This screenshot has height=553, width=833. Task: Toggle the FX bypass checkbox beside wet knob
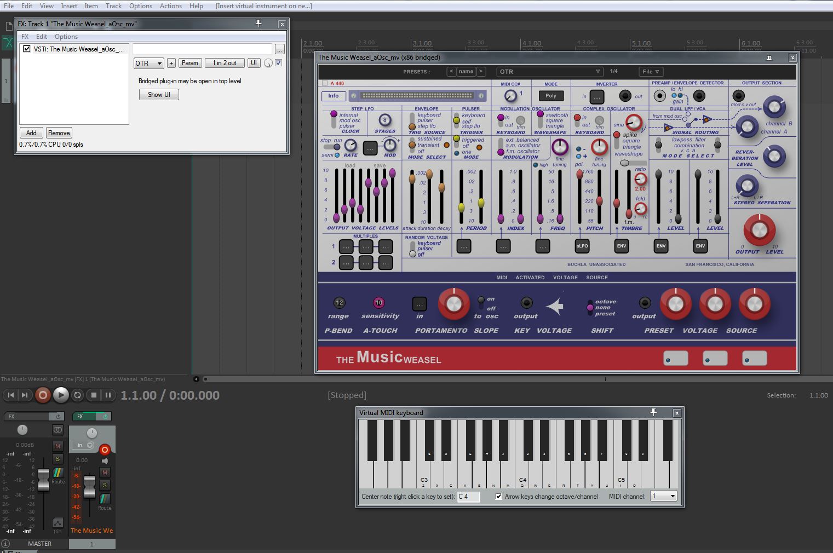coord(279,63)
